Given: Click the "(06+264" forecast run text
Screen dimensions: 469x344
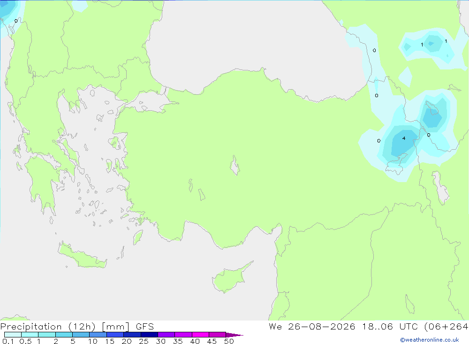Looking at the screenshot, I should (446, 327).
